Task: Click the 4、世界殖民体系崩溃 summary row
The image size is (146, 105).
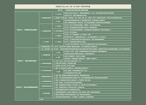Action: pos(85,47)
